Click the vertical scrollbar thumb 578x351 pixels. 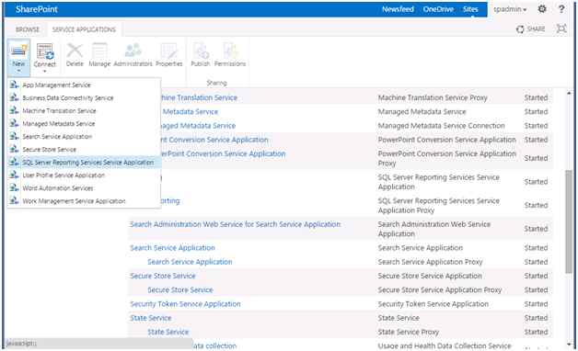point(569,221)
